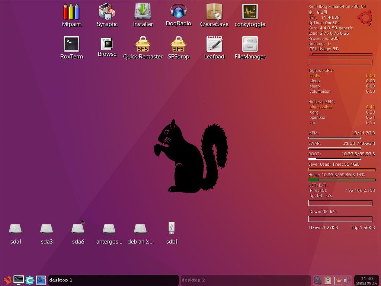Open the main menu in the taskbar corner
This screenshot has width=381, height=286.
pos(7,280)
